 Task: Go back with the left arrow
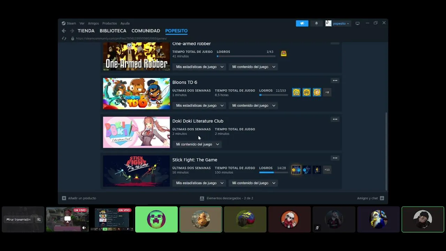64,31
